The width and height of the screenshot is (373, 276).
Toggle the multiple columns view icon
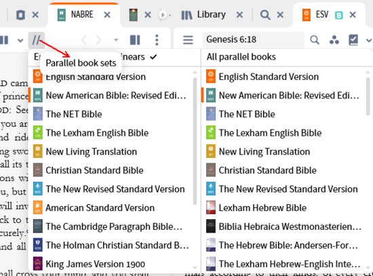click(x=135, y=40)
